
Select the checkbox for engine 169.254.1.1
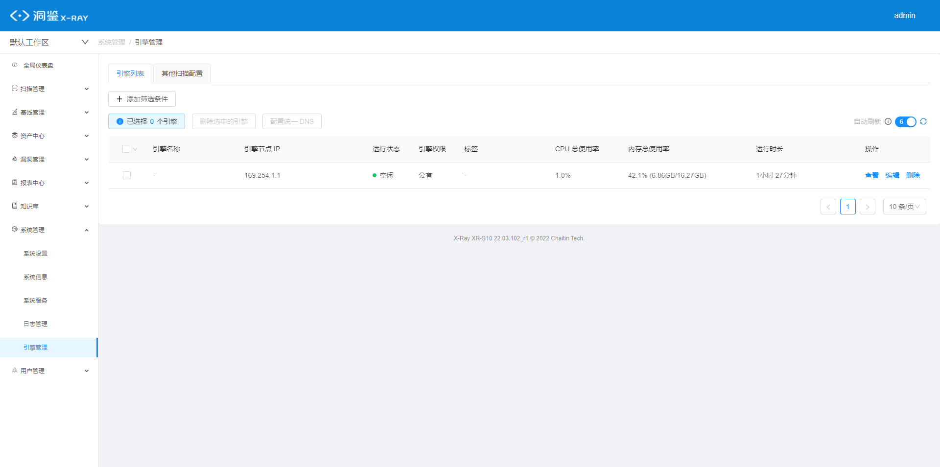127,175
